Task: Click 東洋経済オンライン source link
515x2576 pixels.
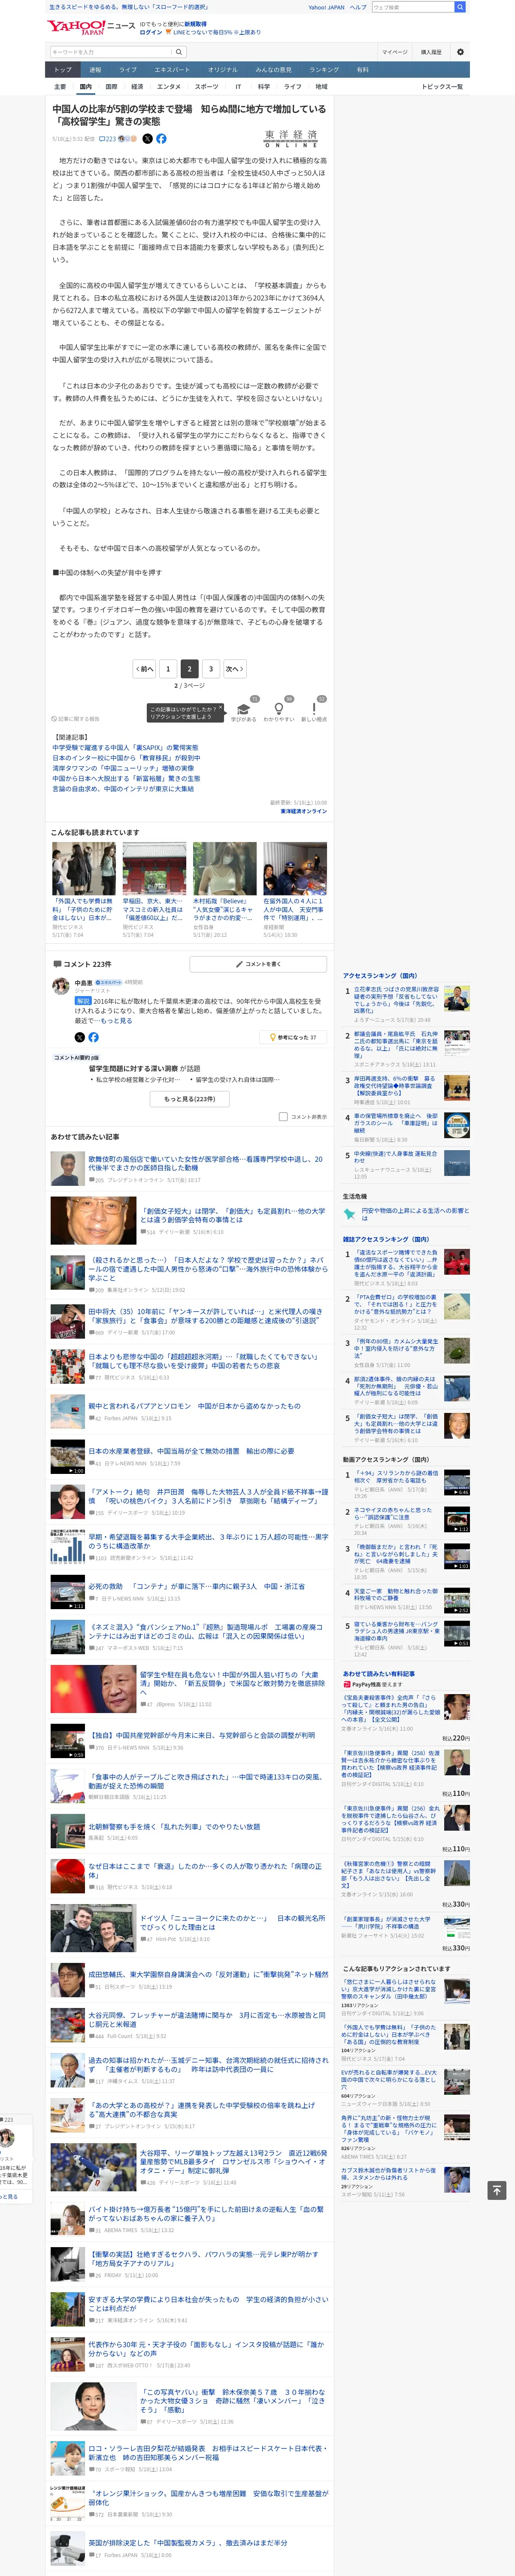Action: tap(303, 812)
